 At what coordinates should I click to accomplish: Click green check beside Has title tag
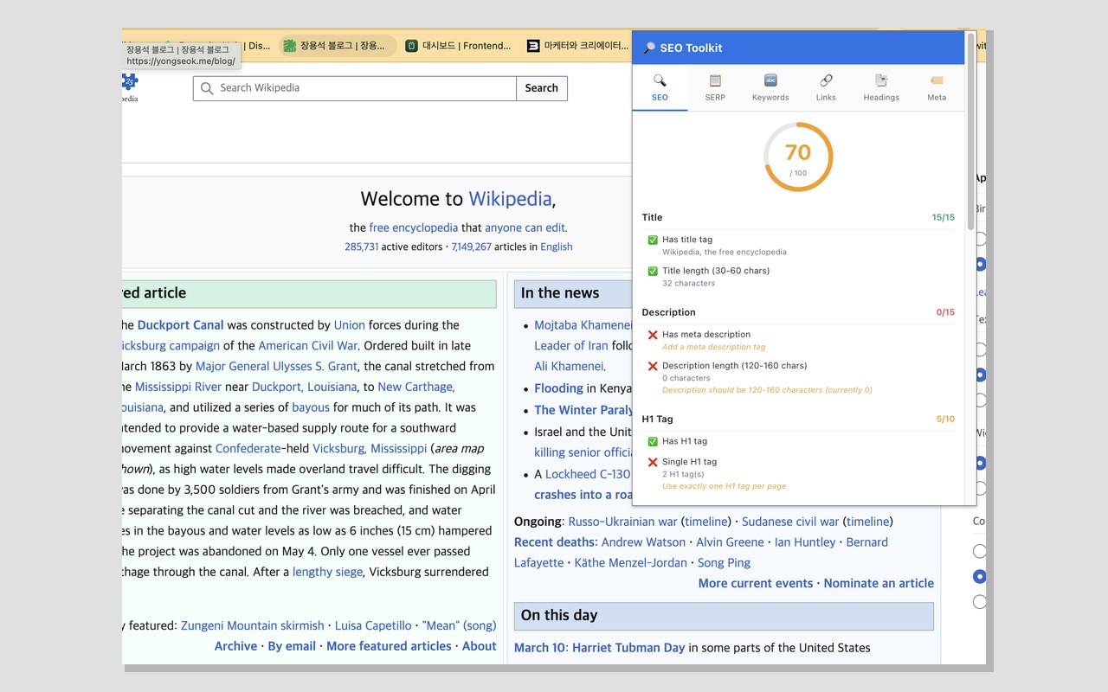[653, 240]
